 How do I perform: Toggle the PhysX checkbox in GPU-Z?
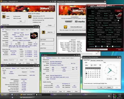coord(107,46)
